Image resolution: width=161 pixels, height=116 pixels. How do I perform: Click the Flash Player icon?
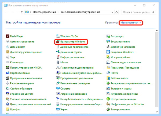pyautogui.click(x=8, y=36)
